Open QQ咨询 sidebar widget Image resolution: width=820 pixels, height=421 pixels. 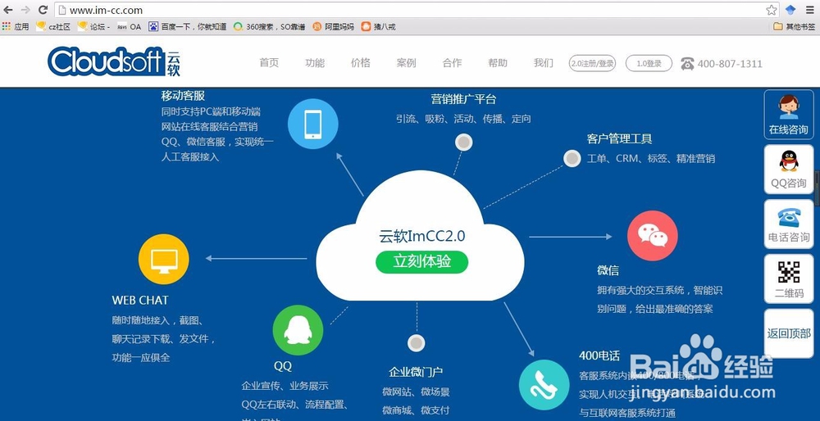(x=789, y=170)
